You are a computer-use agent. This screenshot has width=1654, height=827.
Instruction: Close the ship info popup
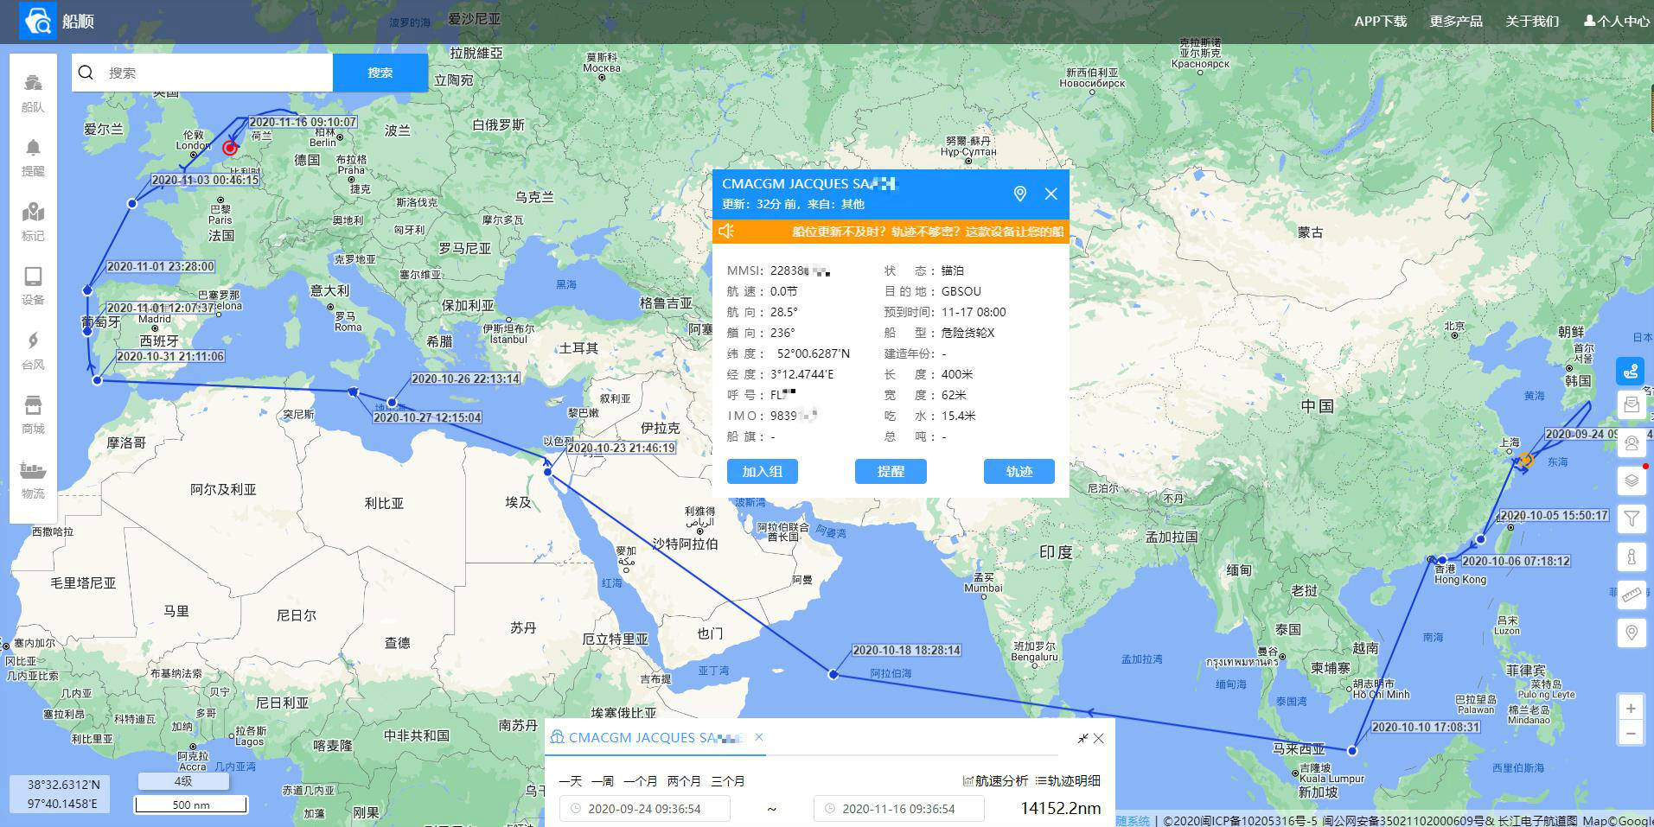1051,194
